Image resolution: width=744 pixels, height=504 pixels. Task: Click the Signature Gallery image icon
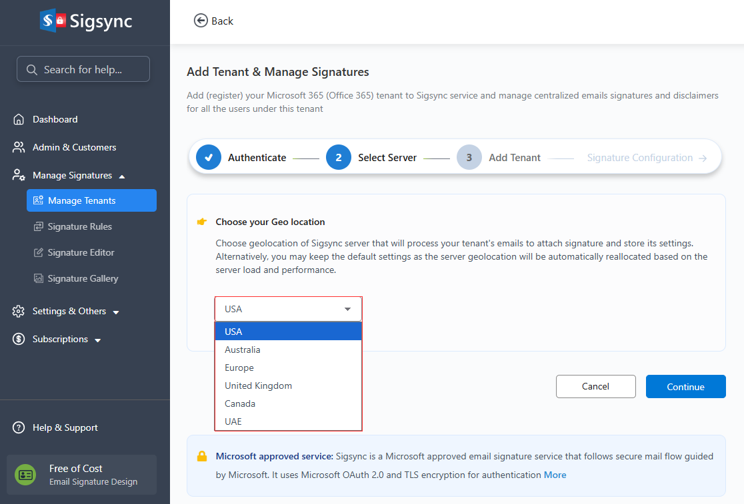[x=39, y=278]
